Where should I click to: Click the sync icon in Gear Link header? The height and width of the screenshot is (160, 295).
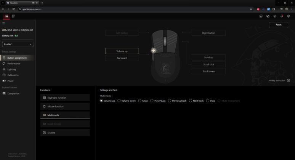275,16
